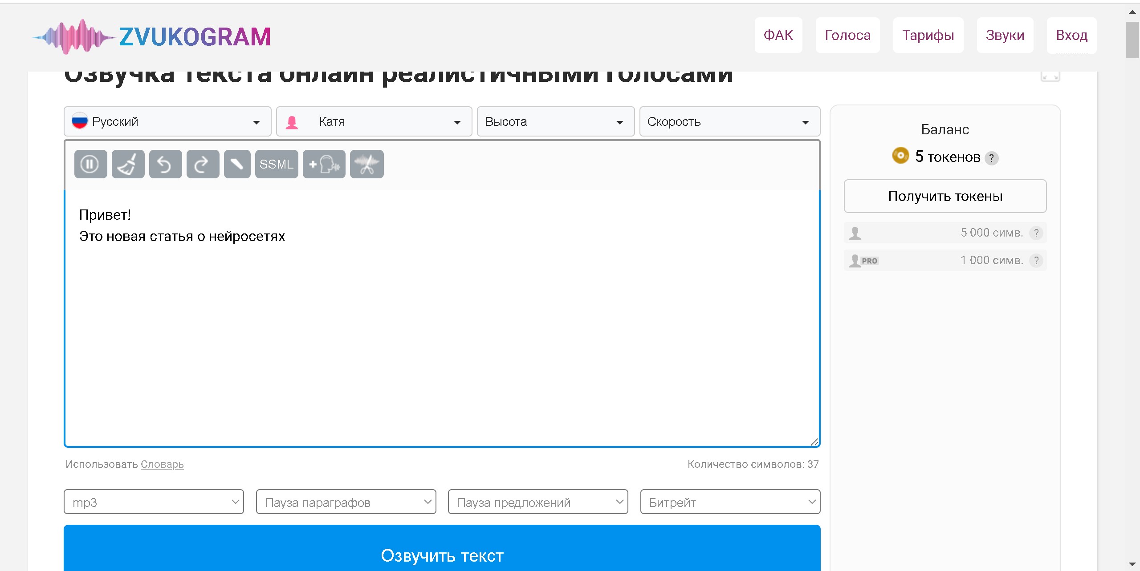1140x571 pixels.
Task: Redo the edit using arrow icon
Action: click(x=203, y=164)
